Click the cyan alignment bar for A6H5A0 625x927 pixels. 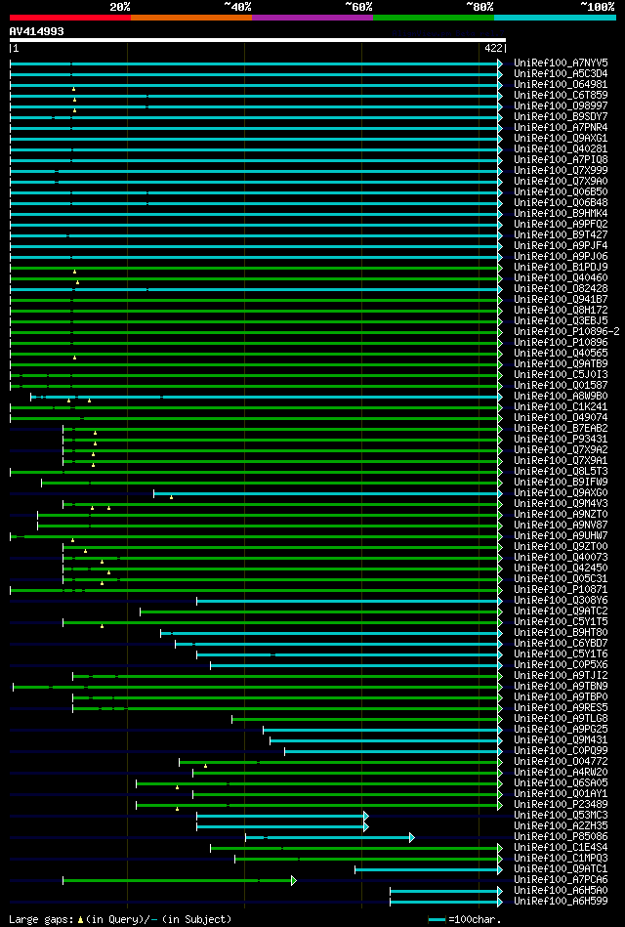(446, 891)
